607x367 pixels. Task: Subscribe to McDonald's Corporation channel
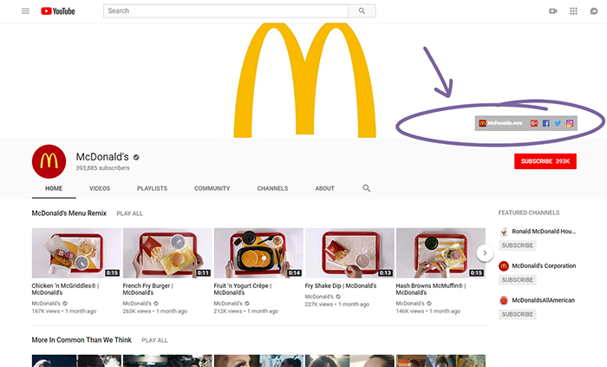point(518,280)
